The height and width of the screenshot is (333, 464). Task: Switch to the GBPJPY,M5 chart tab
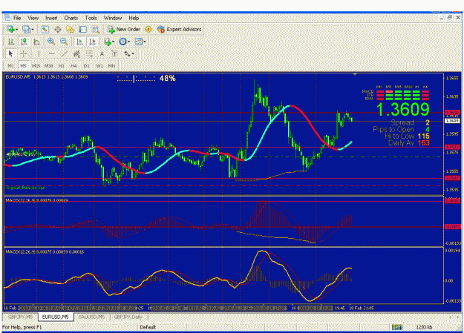point(21,317)
